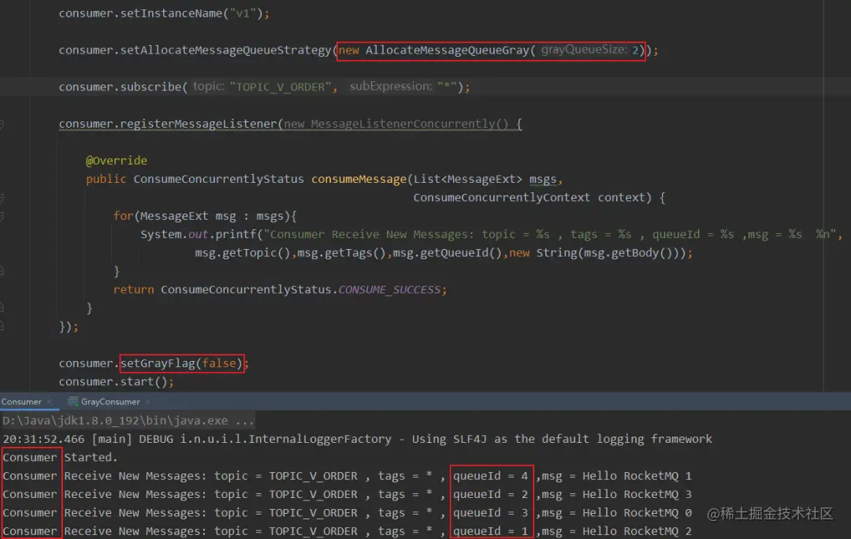Click 'queueId = 1' in console output
Viewport: 851px width, 539px height.
(491, 531)
